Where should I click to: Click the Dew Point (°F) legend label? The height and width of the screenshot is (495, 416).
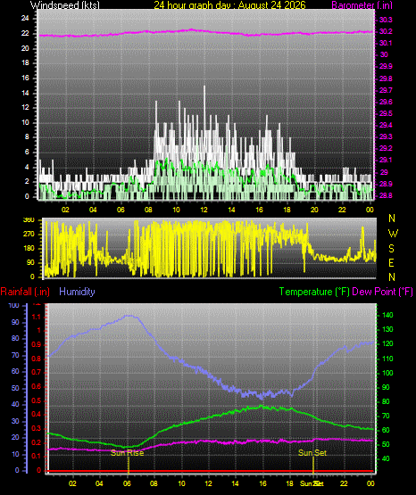[382, 292]
